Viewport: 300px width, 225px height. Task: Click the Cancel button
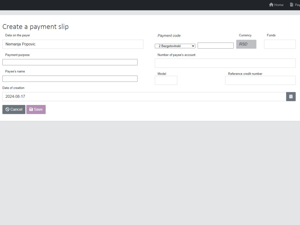pyautogui.click(x=14, y=109)
